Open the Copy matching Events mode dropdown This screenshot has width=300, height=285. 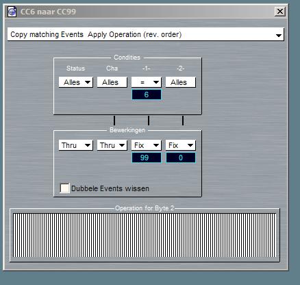click(146, 34)
